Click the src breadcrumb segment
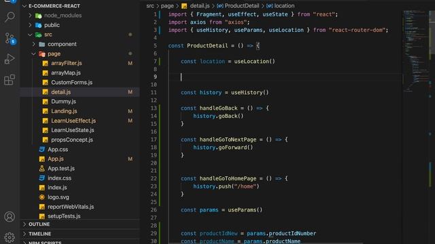This screenshot has height=244, width=435. [150, 6]
